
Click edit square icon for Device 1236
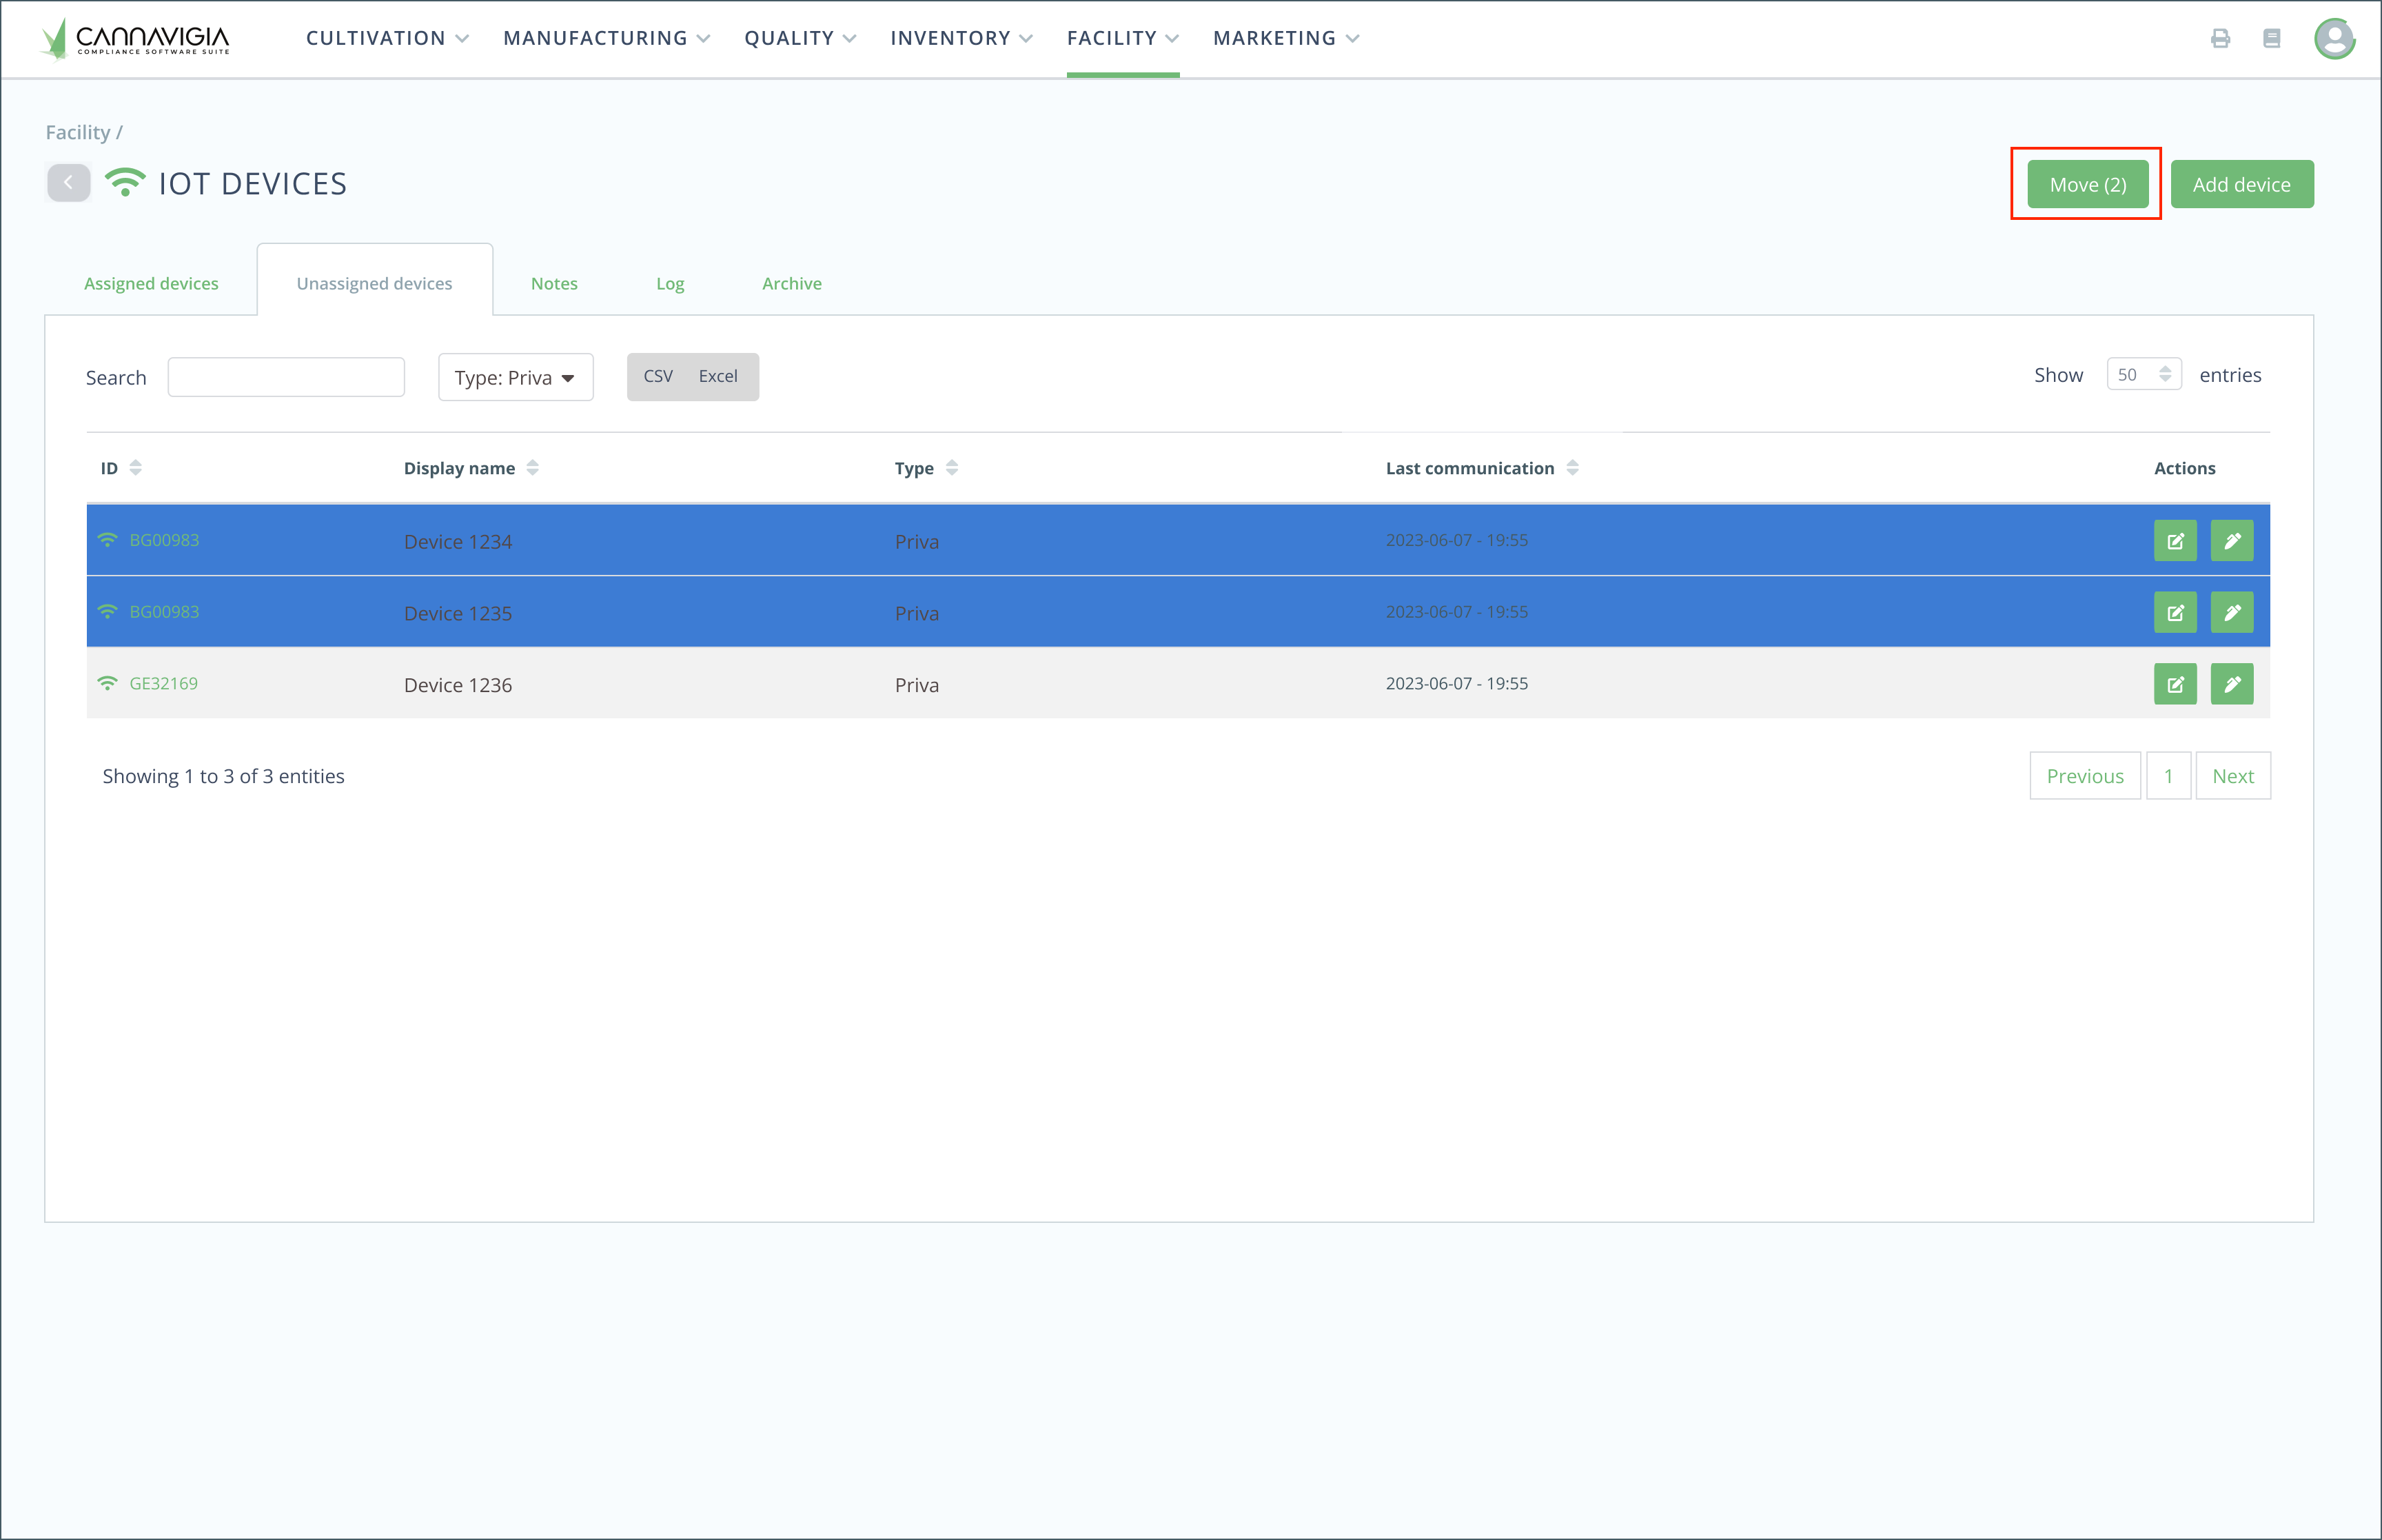[2174, 685]
